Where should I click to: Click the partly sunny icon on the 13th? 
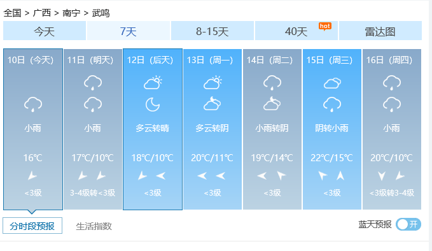(212, 82)
